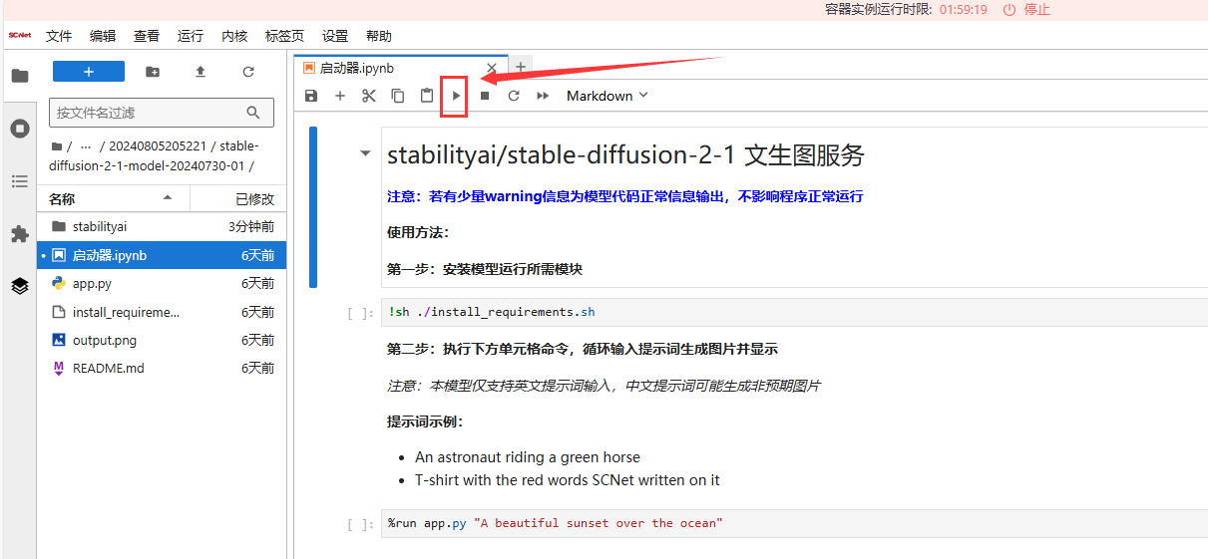Image resolution: width=1208 pixels, height=559 pixels.
Task: Open the 查看 menu
Action: tap(147, 36)
